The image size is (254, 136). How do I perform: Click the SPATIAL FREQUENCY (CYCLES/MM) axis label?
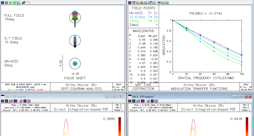coord(206,78)
